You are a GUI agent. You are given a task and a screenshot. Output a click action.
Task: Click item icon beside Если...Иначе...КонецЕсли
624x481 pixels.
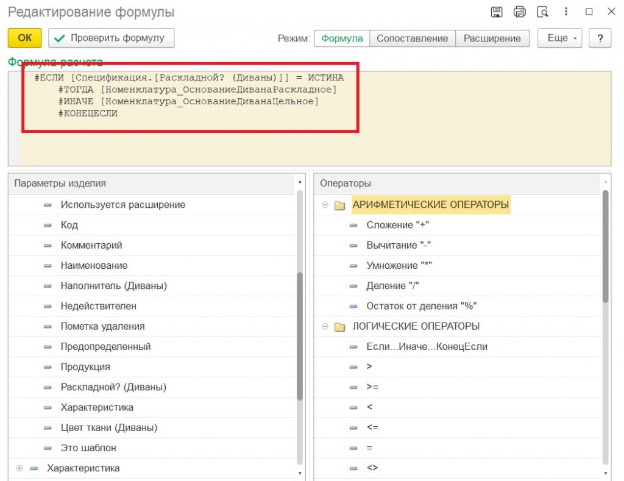pos(353,347)
